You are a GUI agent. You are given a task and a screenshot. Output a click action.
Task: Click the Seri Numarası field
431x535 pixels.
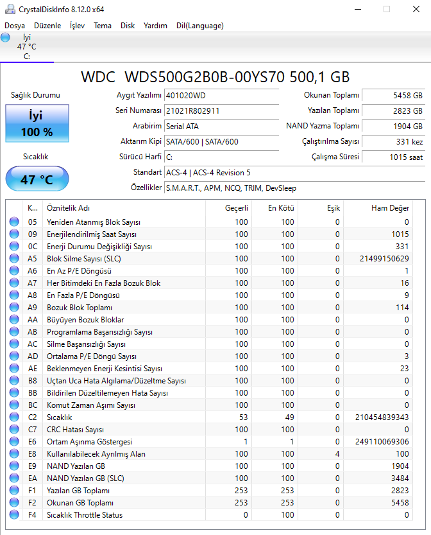(x=221, y=111)
